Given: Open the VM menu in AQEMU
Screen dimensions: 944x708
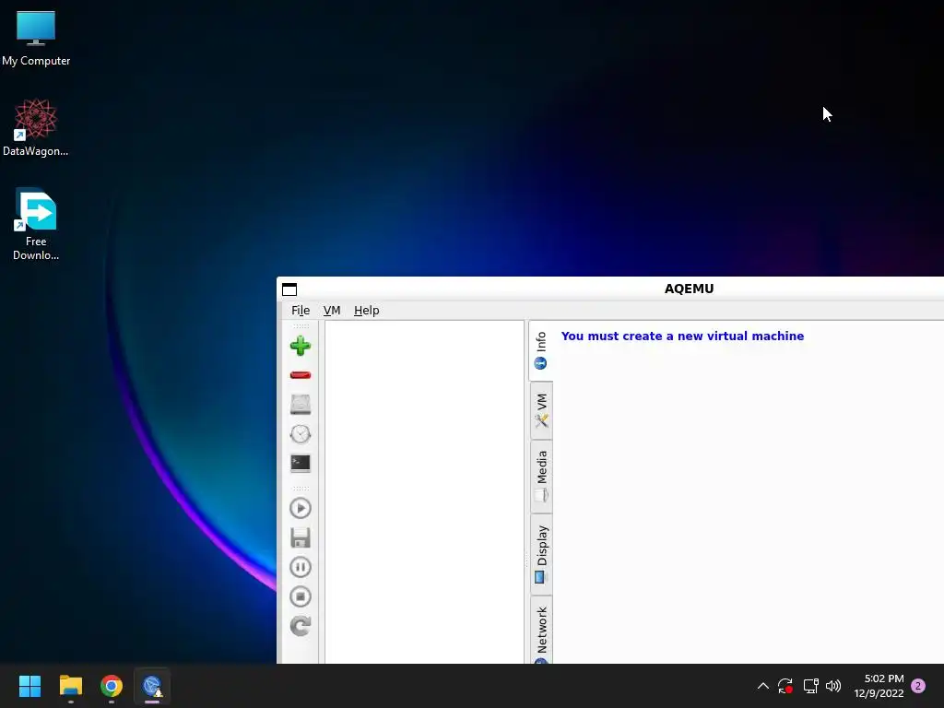Looking at the screenshot, I should pos(332,310).
